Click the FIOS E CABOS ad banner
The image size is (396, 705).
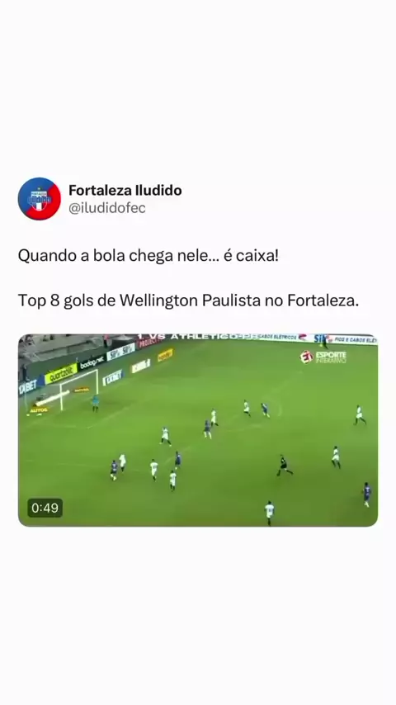click(354, 340)
